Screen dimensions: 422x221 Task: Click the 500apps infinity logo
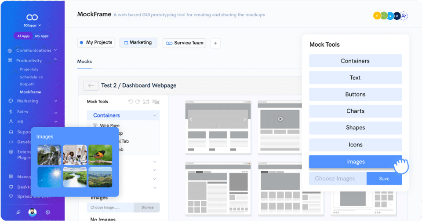pos(32,17)
